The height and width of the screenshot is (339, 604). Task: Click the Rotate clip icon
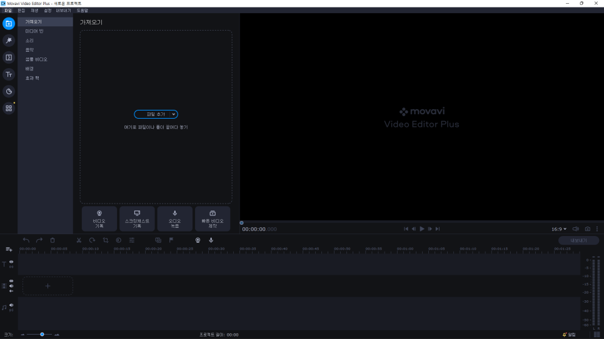point(92,240)
